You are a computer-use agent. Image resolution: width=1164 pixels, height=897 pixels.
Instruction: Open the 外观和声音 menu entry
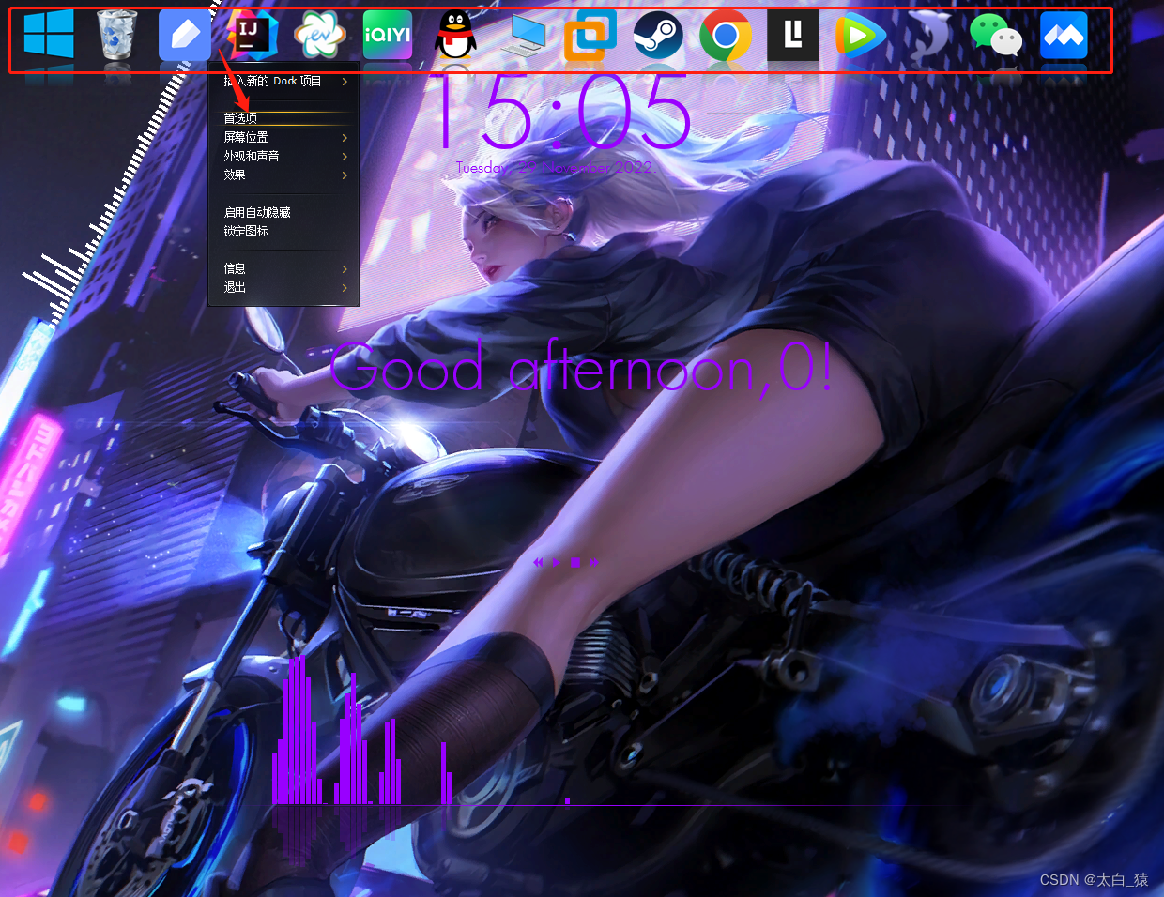283,157
